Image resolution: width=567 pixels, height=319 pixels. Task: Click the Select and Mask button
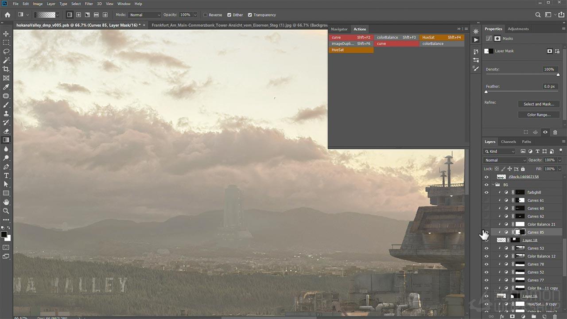pos(539,104)
